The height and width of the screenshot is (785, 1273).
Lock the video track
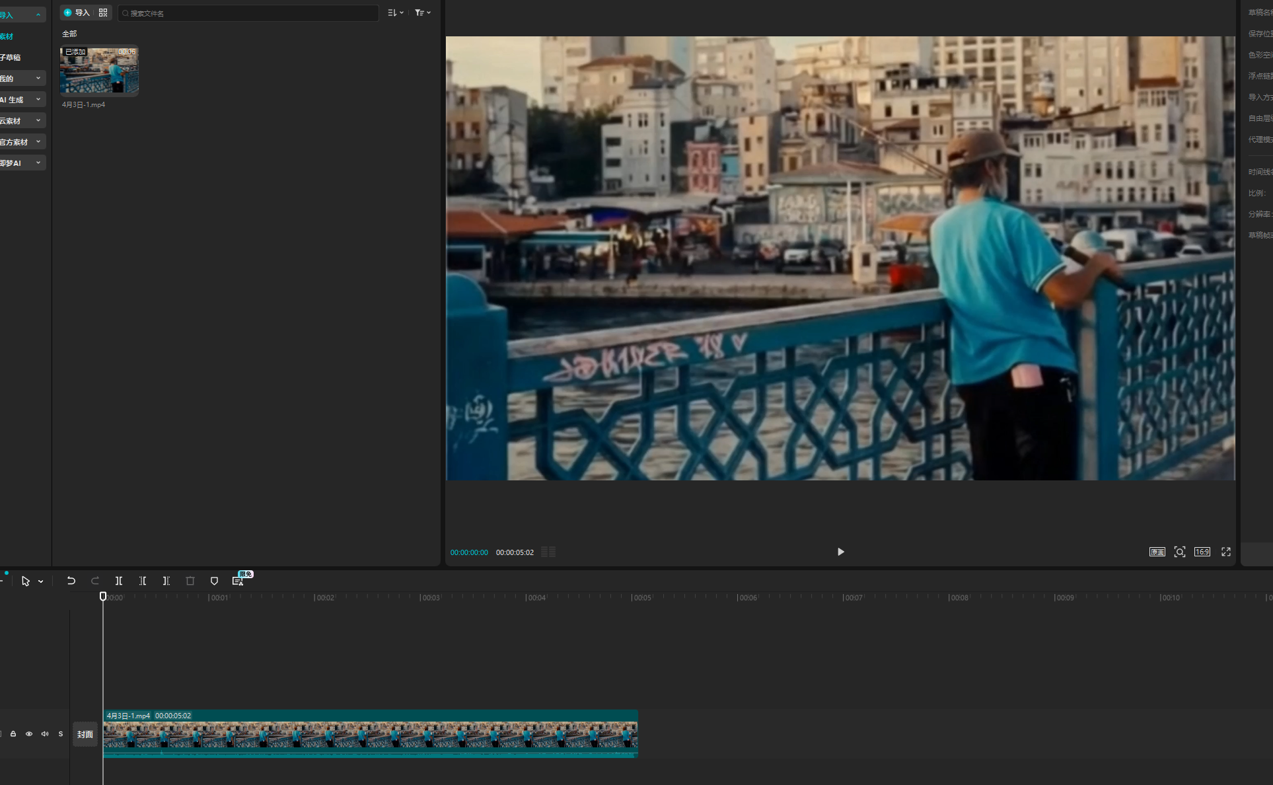click(13, 734)
